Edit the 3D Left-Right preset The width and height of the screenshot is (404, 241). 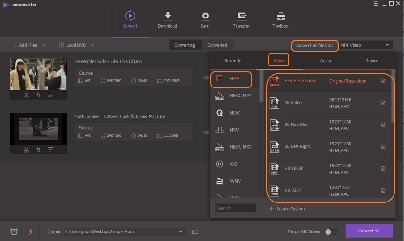click(x=384, y=147)
